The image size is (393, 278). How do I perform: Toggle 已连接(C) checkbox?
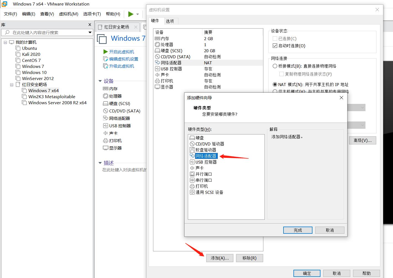pos(275,38)
